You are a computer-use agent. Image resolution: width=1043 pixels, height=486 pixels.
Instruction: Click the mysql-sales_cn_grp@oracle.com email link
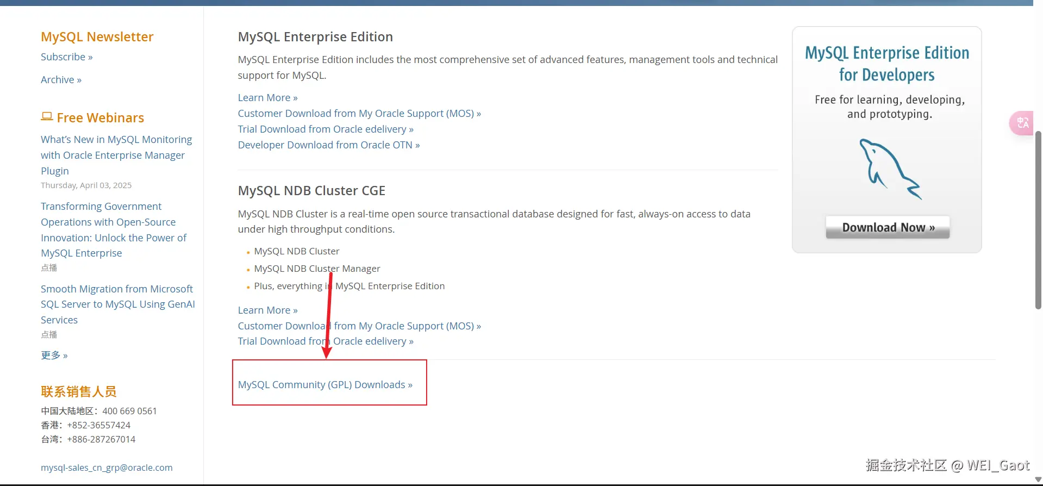pyautogui.click(x=107, y=468)
